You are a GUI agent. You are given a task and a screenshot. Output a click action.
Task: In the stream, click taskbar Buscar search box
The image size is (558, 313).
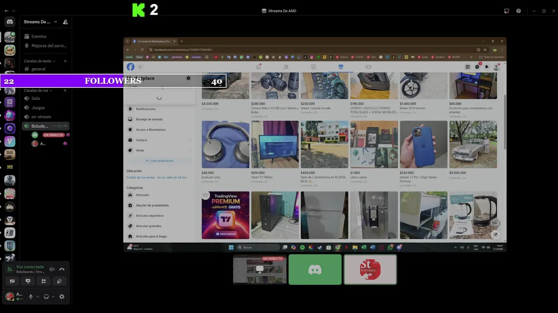[258, 247]
